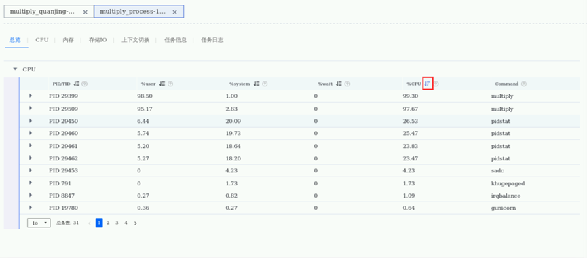Open the 内存 tab
This screenshot has height=258, width=587.
click(x=68, y=40)
